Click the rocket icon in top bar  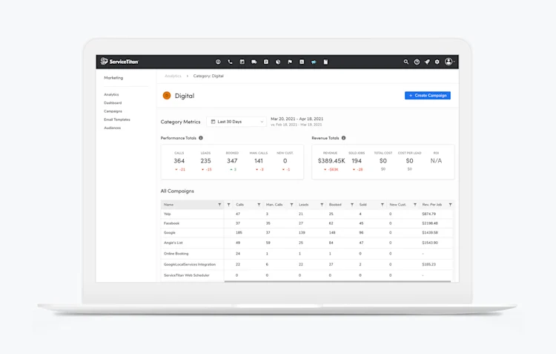click(x=427, y=62)
